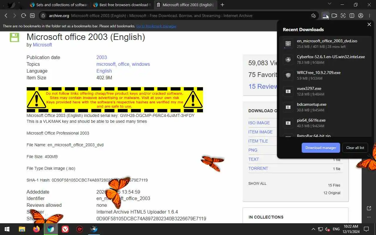This screenshot has width=376, height=235.
Task: Open pix64_661fe.exe from recent downloads
Action: click(x=325, y=123)
